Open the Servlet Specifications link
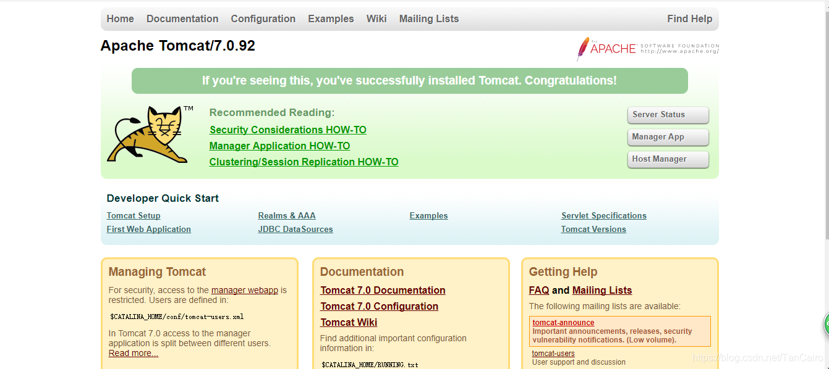 point(604,215)
